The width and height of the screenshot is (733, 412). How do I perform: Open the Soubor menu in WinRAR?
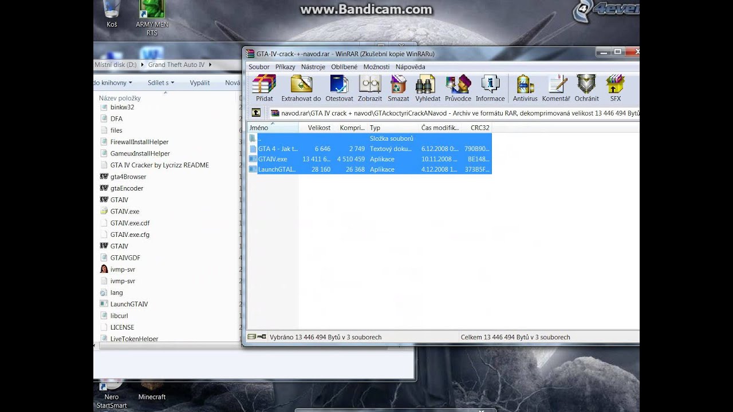pyautogui.click(x=259, y=67)
